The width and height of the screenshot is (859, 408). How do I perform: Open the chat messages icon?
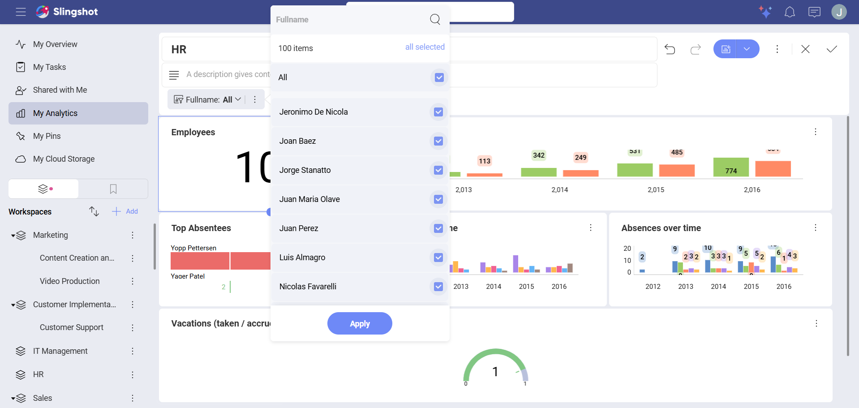[x=814, y=12]
